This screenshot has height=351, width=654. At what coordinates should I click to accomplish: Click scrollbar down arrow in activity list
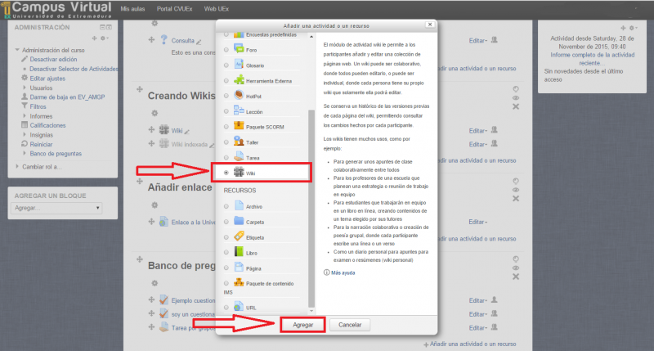[x=311, y=311]
